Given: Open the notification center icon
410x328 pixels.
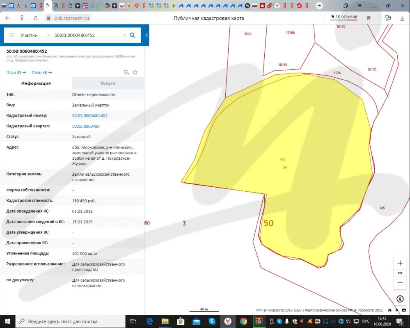Looking at the screenshot, I should point(400,321).
